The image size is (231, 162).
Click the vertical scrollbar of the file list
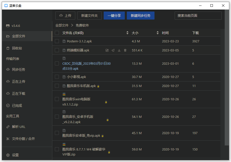[x=227, y=77]
